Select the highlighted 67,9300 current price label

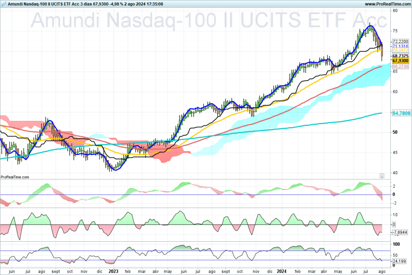[400, 61]
